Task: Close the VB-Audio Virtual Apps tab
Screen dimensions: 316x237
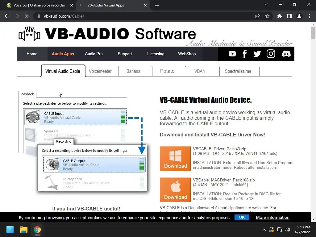Action: pyautogui.click(x=145, y=5)
